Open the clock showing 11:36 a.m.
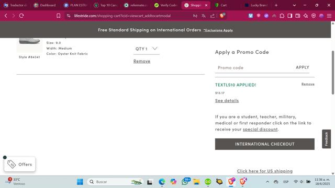The image size is (335, 188). click(322, 182)
